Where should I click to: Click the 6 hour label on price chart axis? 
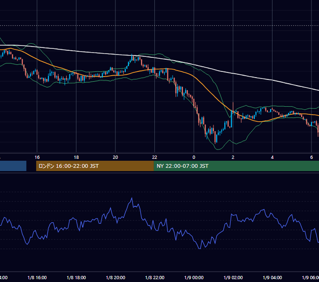click(311, 157)
